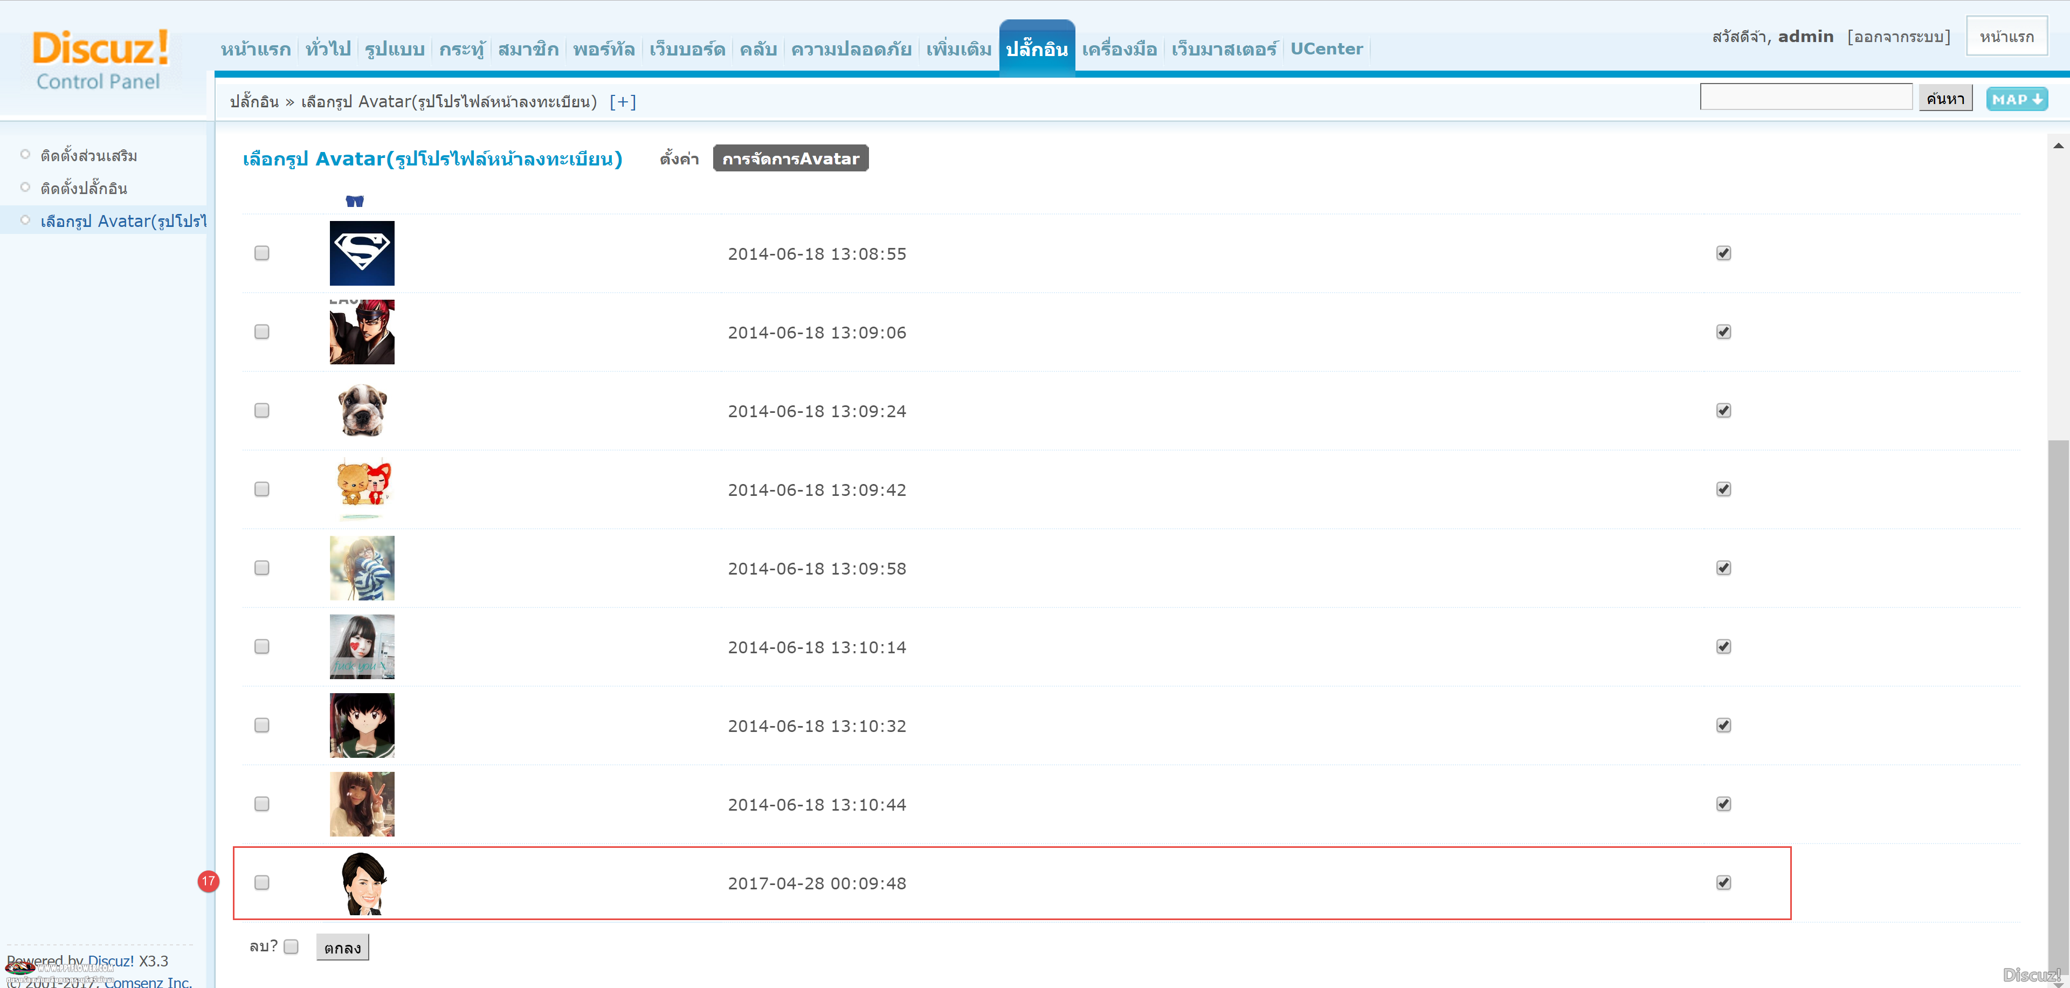The height and width of the screenshot is (988, 2070).
Task: Uncheck the enabled box for 13:10:14 row
Action: pos(1724,647)
